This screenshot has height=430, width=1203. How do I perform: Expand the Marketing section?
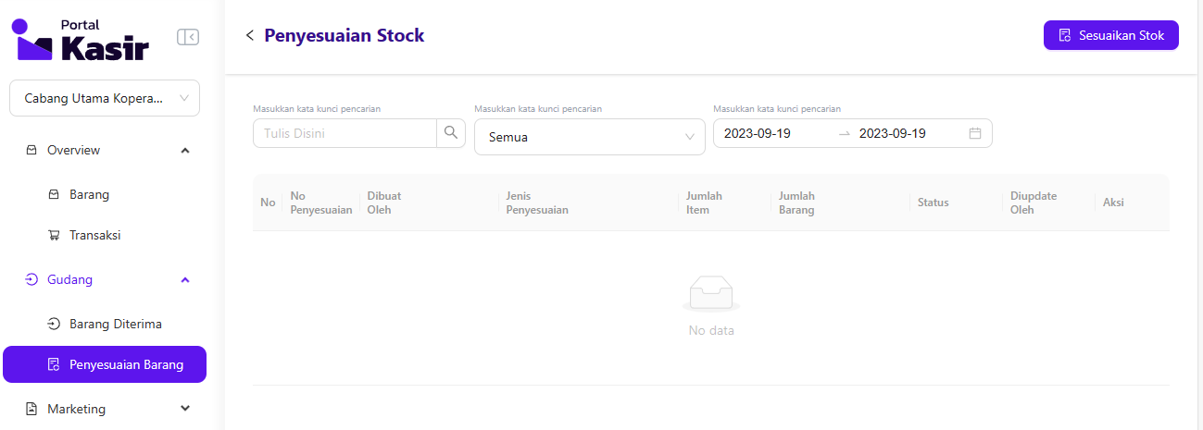click(185, 409)
